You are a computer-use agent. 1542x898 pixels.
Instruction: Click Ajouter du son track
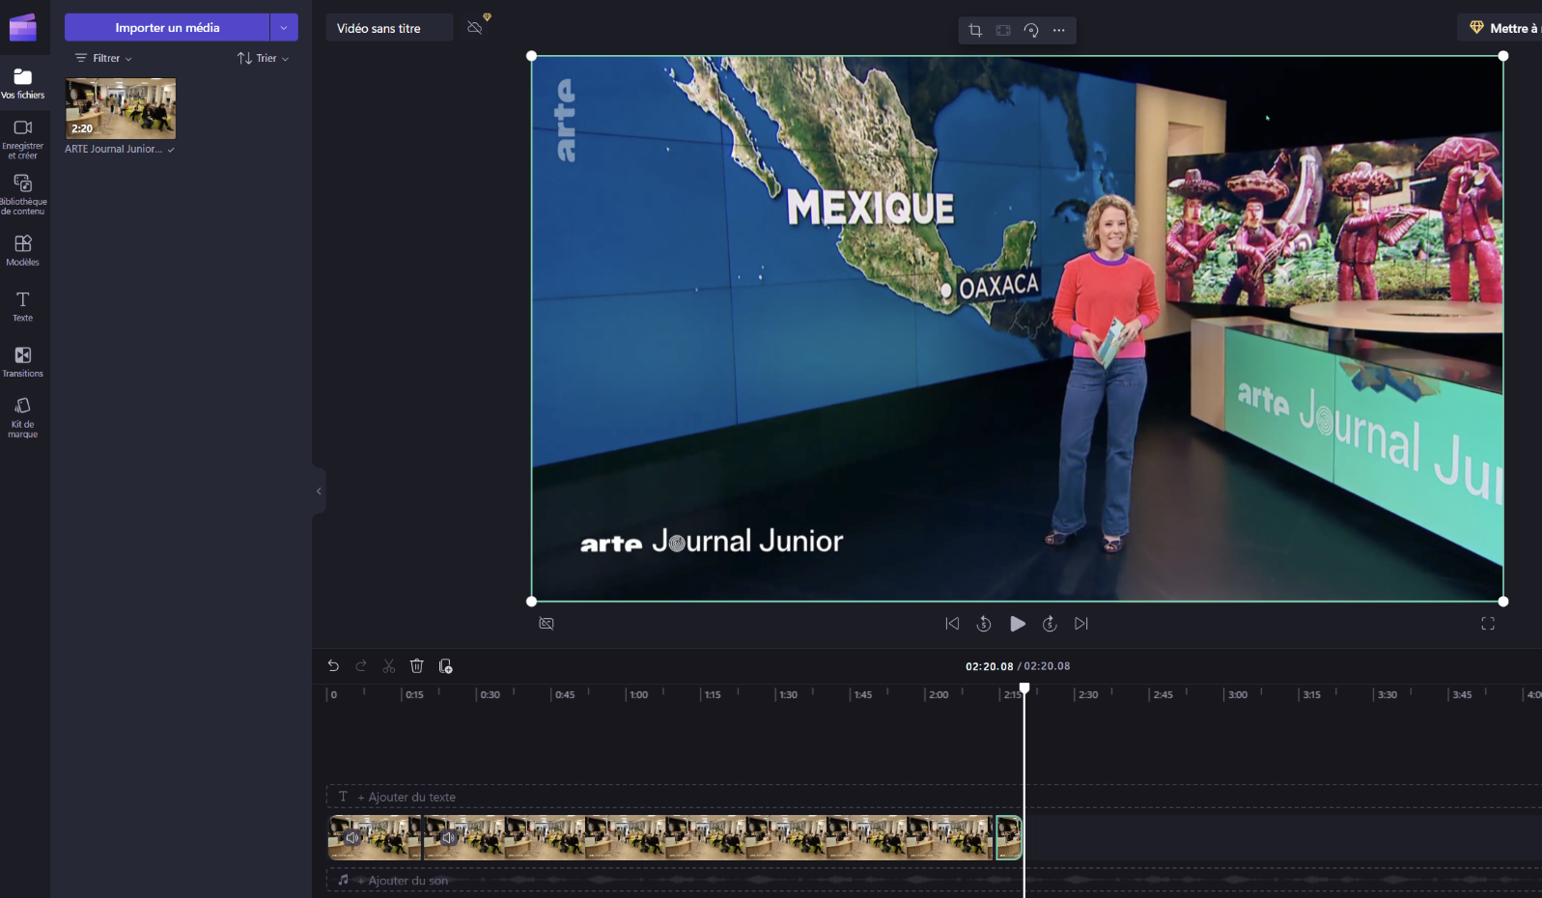(x=933, y=881)
